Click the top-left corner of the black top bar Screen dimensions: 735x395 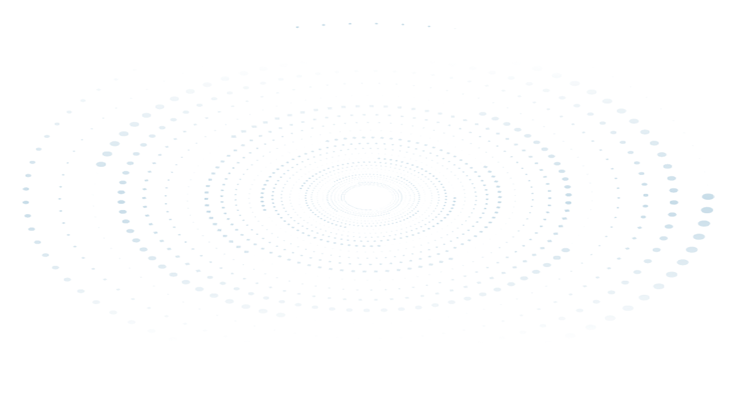point(2,2)
